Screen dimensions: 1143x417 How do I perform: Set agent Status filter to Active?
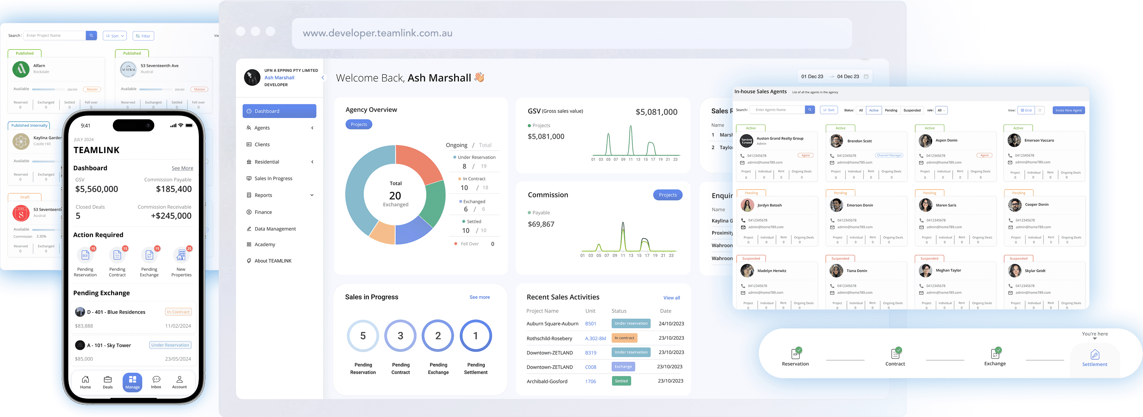[874, 110]
